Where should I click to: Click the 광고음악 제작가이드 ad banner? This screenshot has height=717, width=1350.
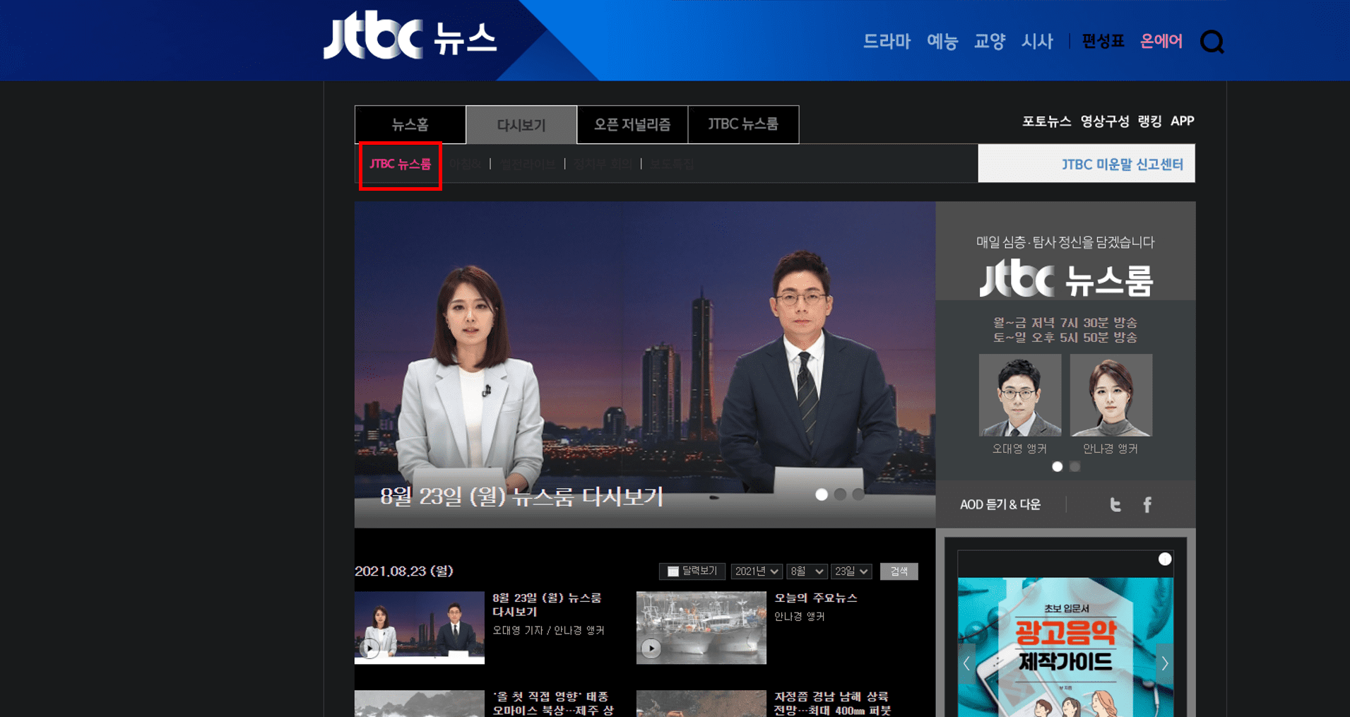point(1065,646)
